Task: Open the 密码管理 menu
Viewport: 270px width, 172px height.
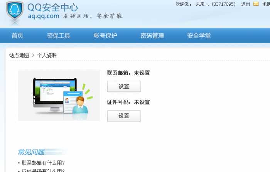Action: 152,36
